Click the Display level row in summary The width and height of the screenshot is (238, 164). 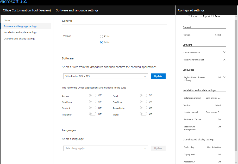(x=202, y=154)
